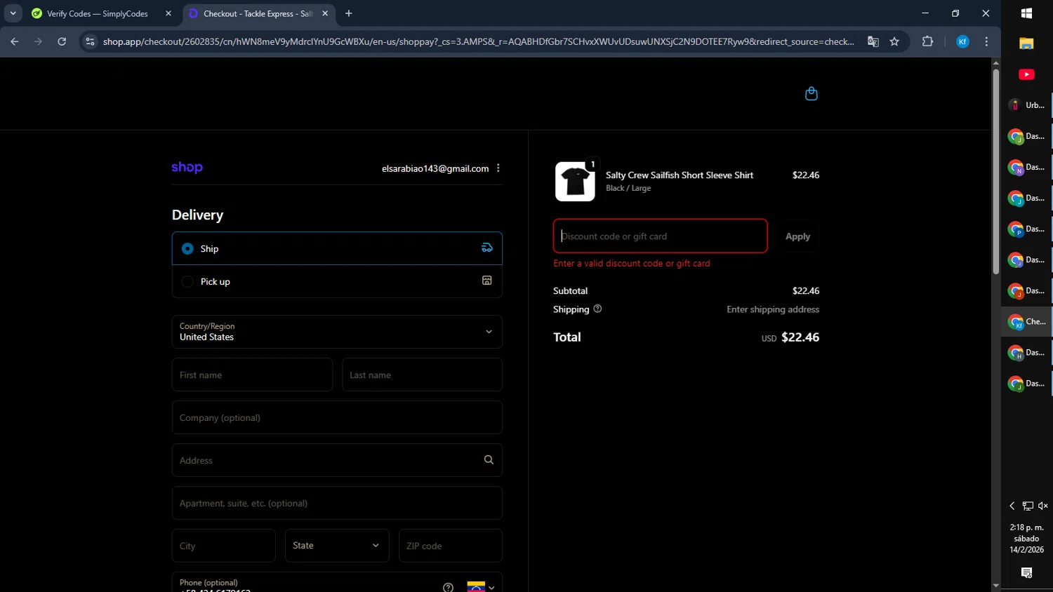Open YouTube from the taskbar
The width and height of the screenshot is (1053, 592).
(x=1026, y=74)
